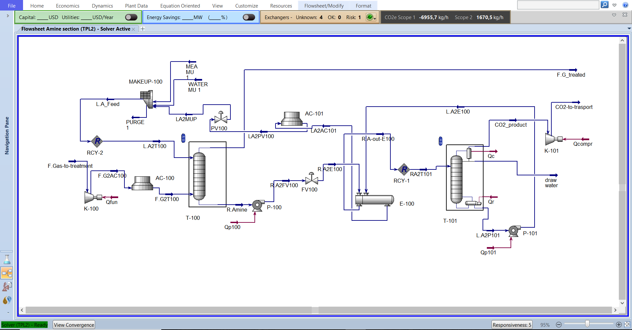Select the K-100 compressor icon
The width and height of the screenshot is (632, 330).
pos(93,197)
